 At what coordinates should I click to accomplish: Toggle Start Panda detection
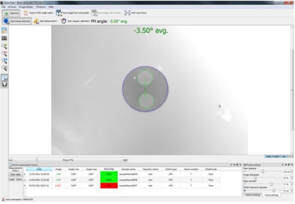(x=16, y=21)
